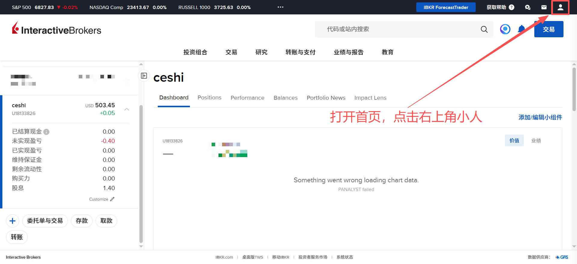Collapse the left sidebar panel icon
577x264 pixels.
[x=144, y=76]
